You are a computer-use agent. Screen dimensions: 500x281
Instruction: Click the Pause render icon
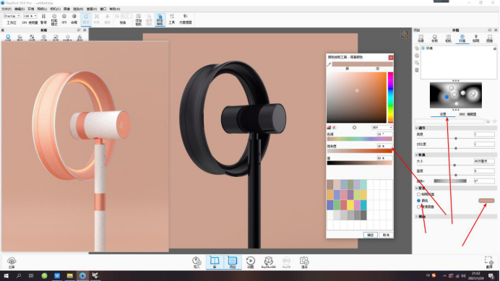pyautogui.click(x=43, y=19)
